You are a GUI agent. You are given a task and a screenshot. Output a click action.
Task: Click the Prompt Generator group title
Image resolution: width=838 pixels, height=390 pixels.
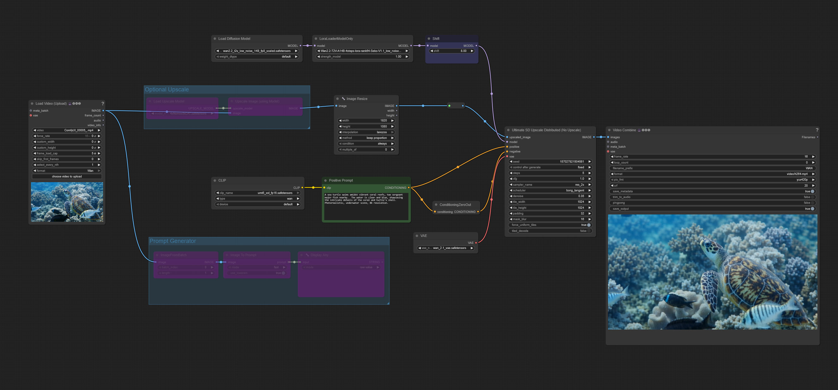tap(173, 241)
